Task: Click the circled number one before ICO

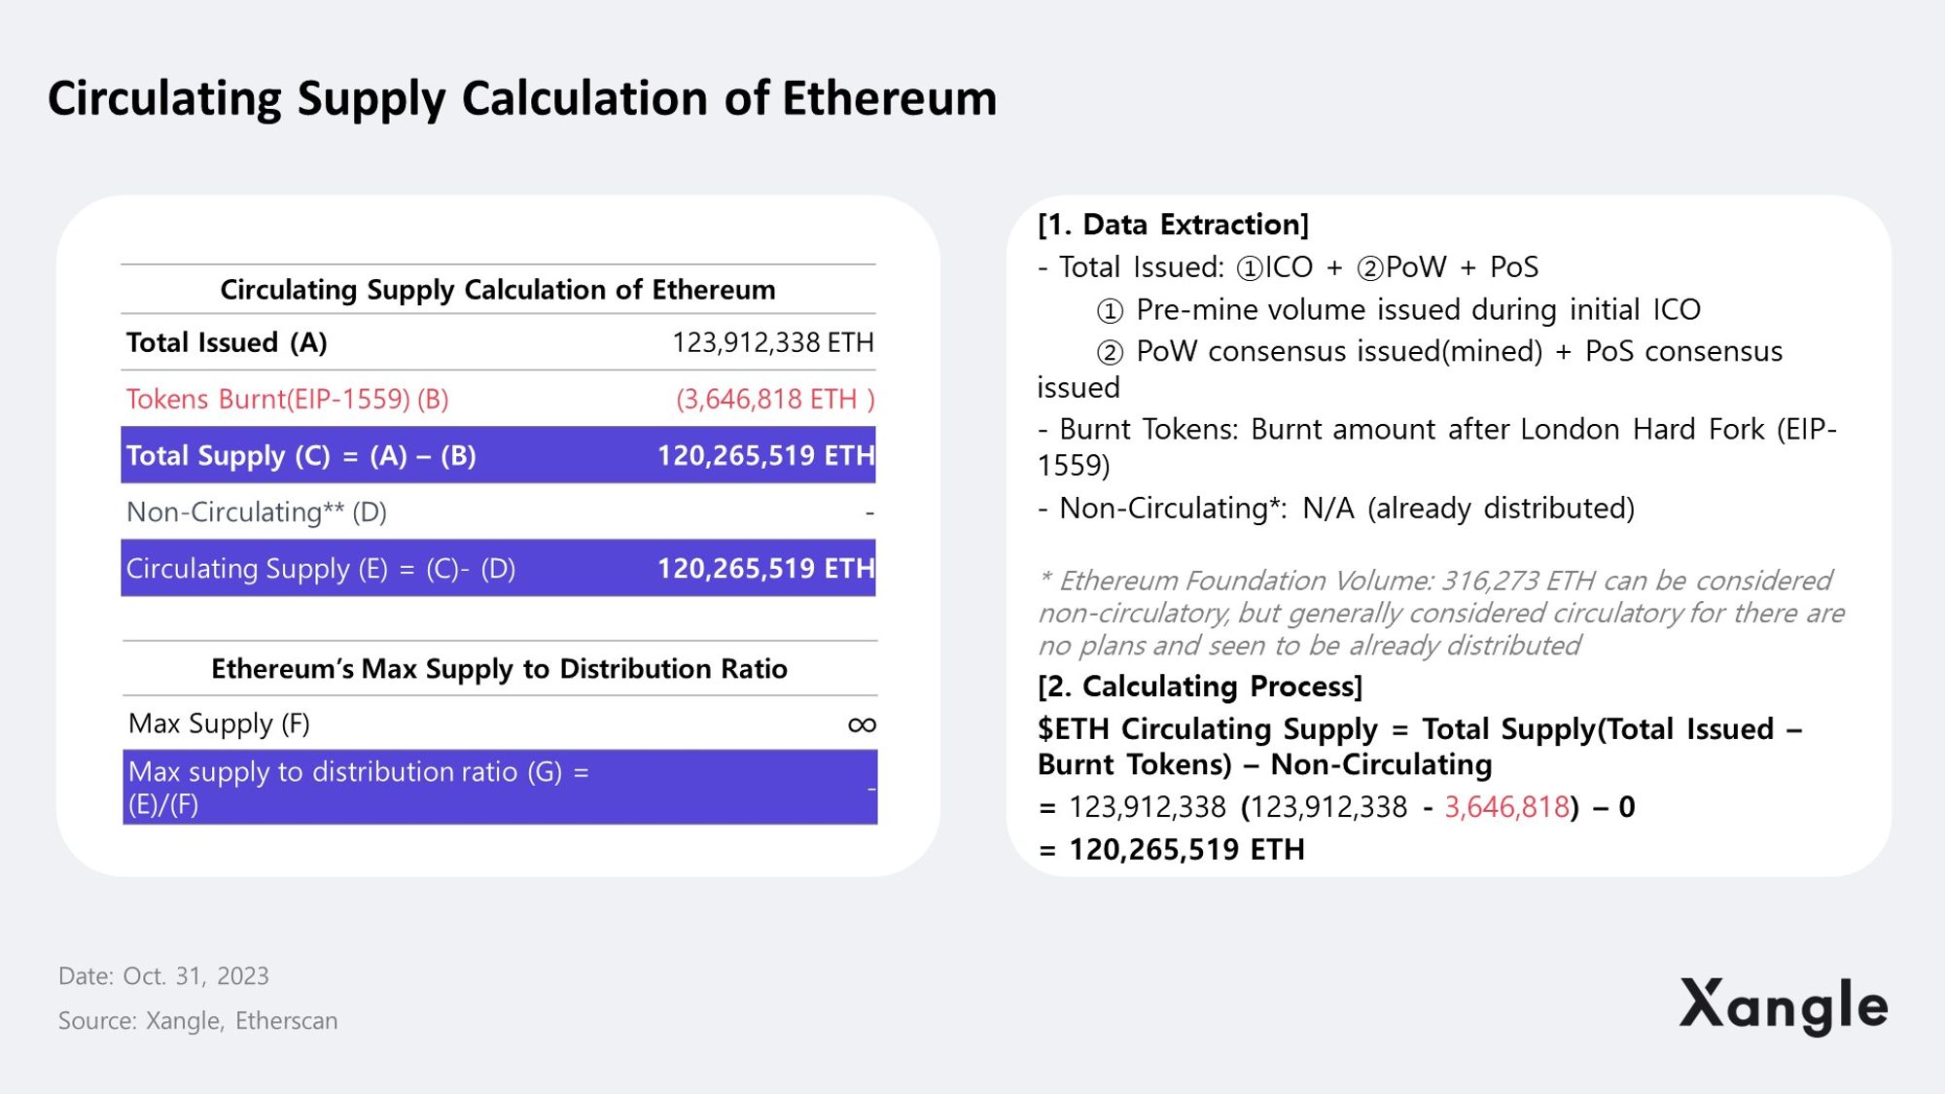Action: [1249, 268]
